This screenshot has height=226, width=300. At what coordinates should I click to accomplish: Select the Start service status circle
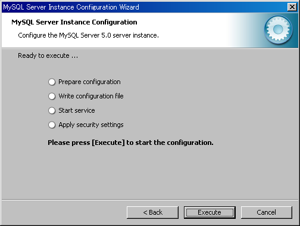pyautogui.click(x=52, y=110)
